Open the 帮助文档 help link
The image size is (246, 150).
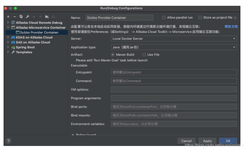231,26
